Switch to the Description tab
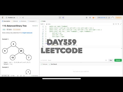The width and height of the screenshot is (123, 92). click(x=6, y=21)
